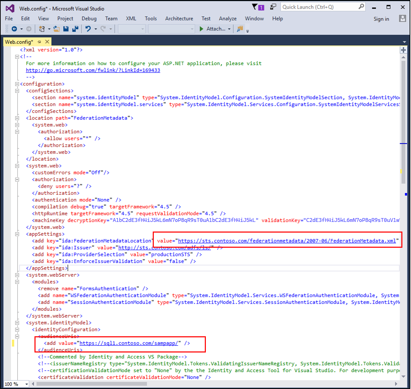Open the Debug menu

tap(89, 19)
